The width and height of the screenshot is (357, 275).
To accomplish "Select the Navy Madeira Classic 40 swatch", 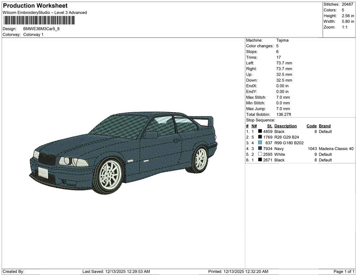I will pos(260,148).
